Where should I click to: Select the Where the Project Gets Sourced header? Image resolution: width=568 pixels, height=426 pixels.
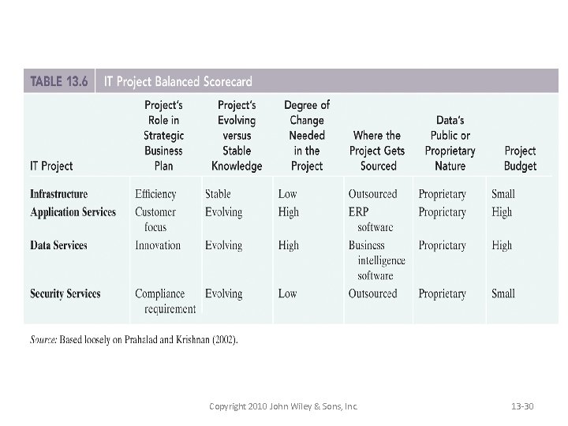pos(377,150)
